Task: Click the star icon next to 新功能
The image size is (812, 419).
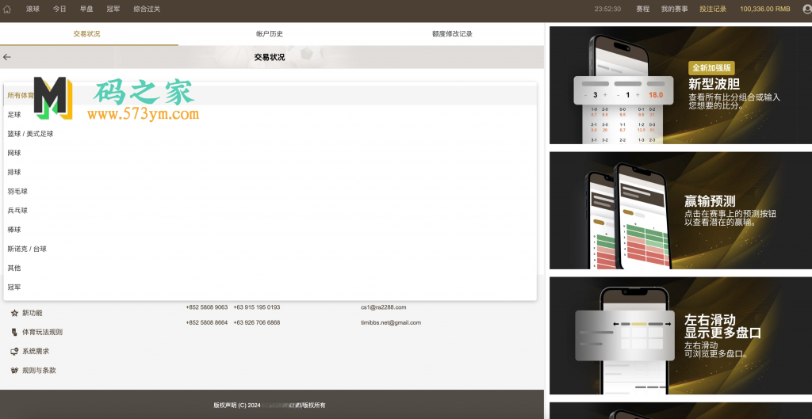Action: point(14,313)
